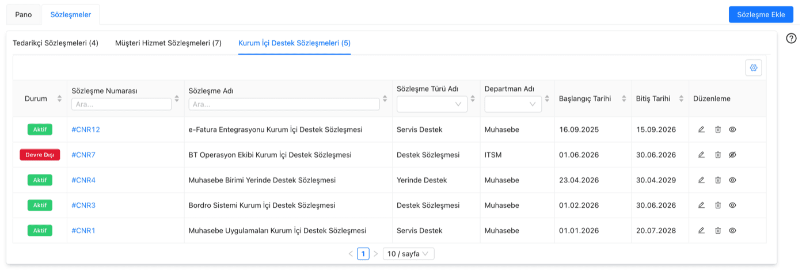Edit the #CNR12 contract with pencil icon
The image size is (806, 278).
(701, 130)
